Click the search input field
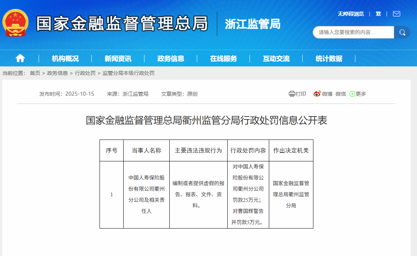Viewport: 417px width, 256px height. [x=353, y=32]
